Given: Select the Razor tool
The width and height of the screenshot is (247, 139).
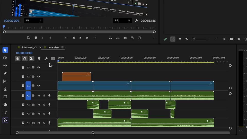Looking at the screenshot, I should coord(5,73).
